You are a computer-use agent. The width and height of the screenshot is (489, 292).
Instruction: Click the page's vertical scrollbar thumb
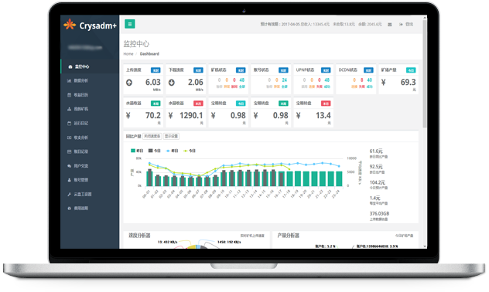tap(425, 73)
